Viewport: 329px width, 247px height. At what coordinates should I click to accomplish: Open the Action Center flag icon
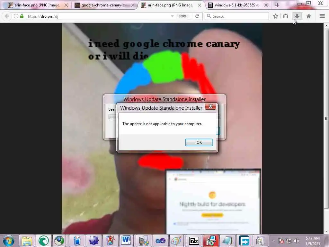click(281, 241)
